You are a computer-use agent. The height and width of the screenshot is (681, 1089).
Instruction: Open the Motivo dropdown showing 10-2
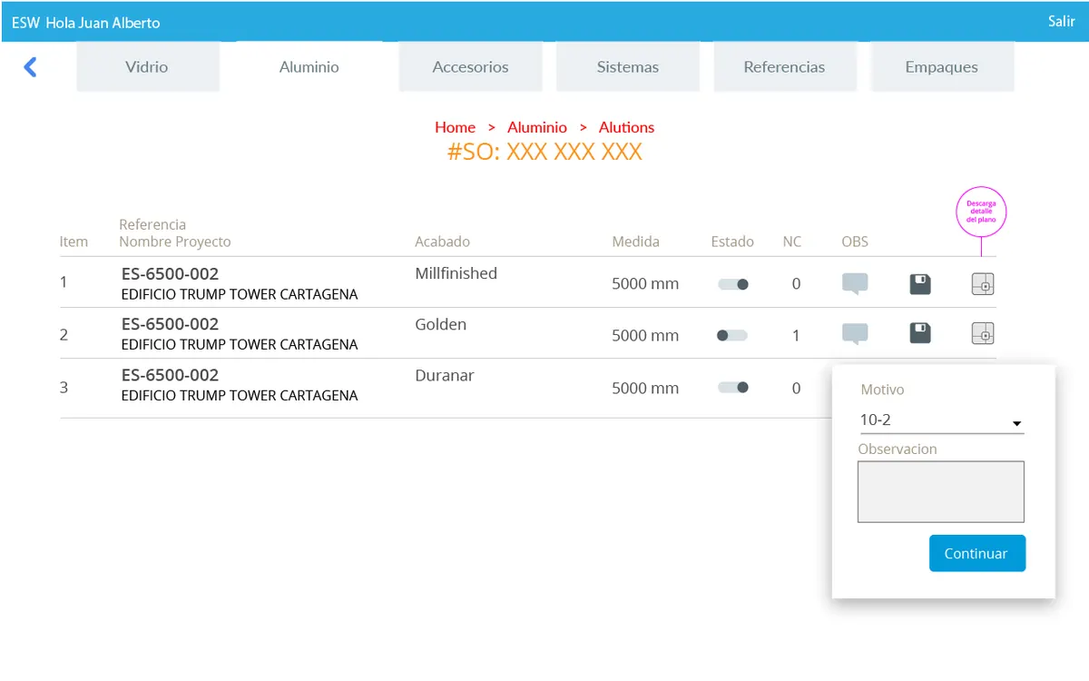coord(941,420)
